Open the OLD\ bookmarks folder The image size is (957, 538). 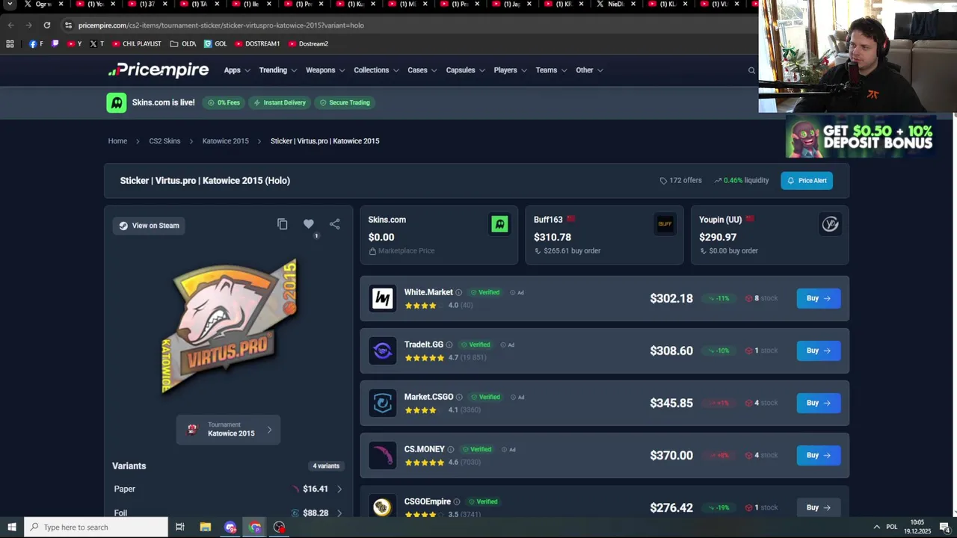(183, 43)
